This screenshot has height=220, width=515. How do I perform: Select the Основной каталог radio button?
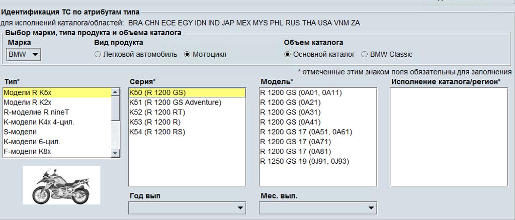288,54
